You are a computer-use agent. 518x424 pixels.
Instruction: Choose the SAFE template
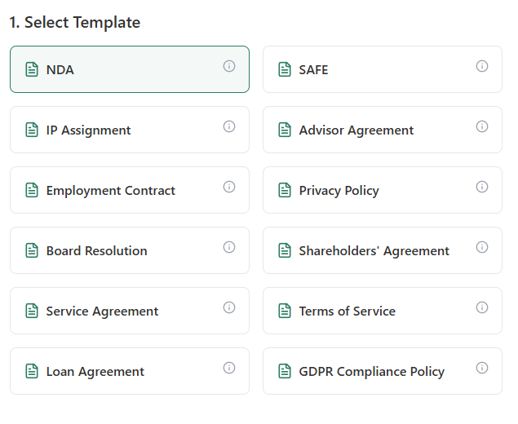(375, 70)
